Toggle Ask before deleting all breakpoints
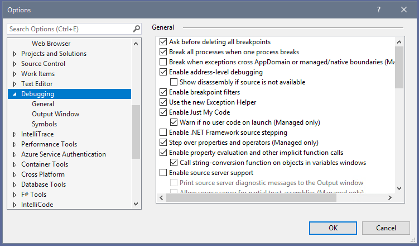Screen dimensions: 419x246 point(163,42)
